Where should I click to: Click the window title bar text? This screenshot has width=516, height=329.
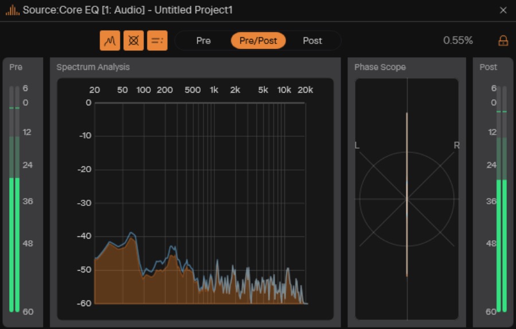pyautogui.click(x=128, y=10)
